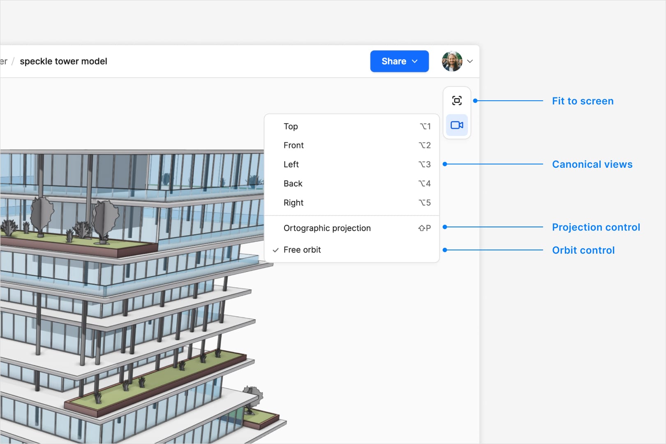Screen dimensions: 666x444
Task: Enable Ortographic projection
Action: (x=352, y=228)
